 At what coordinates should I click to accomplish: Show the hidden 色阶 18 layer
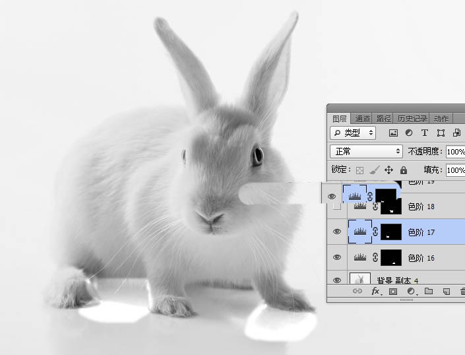(x=336, y=207)
